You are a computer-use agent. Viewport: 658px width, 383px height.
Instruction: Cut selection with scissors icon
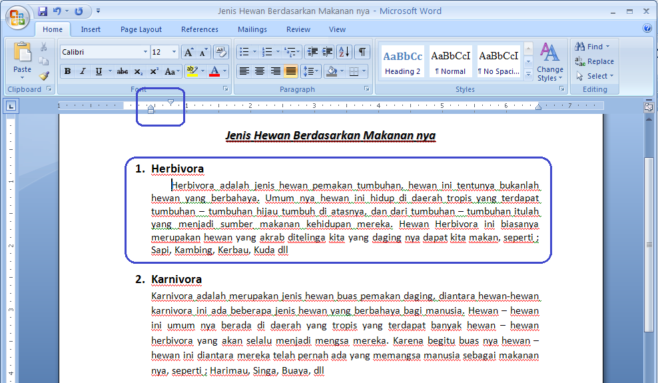(44, 47)
